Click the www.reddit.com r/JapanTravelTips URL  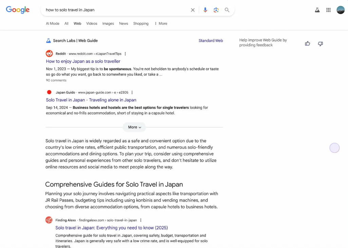point(95,54)
